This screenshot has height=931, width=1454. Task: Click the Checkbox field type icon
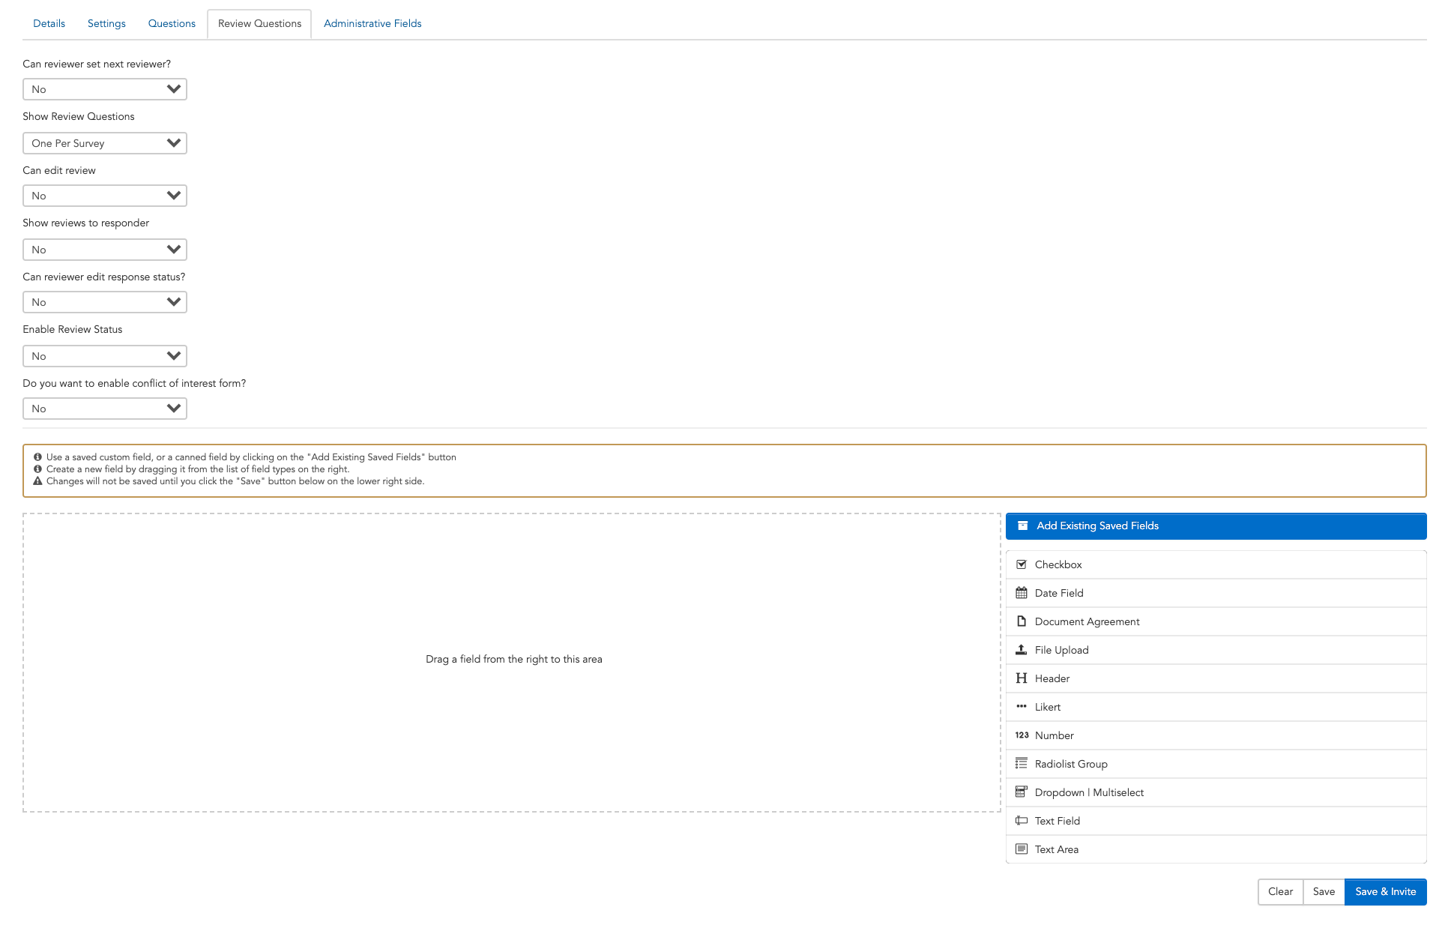pos(1021,564)
